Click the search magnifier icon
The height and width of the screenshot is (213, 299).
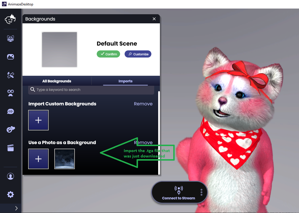click(33, 89)
